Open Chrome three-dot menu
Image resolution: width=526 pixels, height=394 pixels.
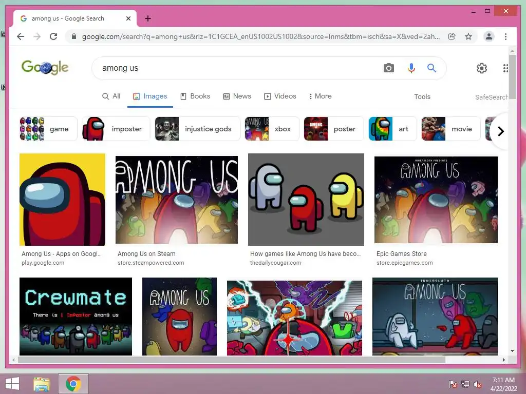click(505, 36)
